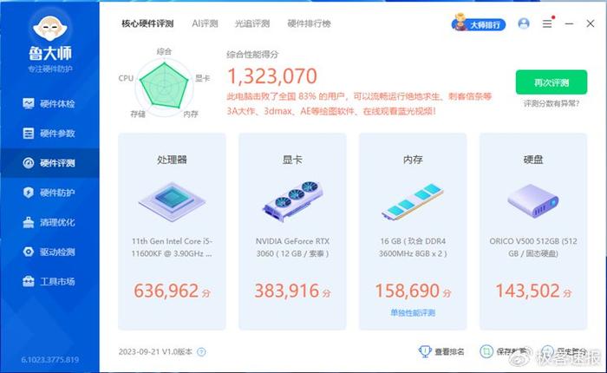Screen dimensions: 607x373
Task: Click the 显卡 graphics card illustration
Action: (x=293, y=200)
